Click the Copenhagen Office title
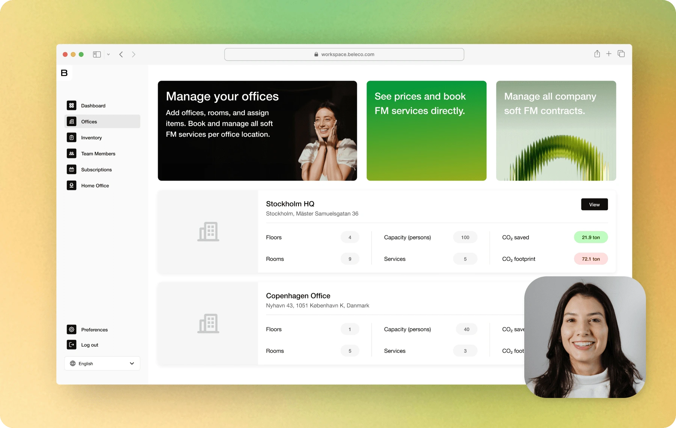 click(x=298, y=296)
